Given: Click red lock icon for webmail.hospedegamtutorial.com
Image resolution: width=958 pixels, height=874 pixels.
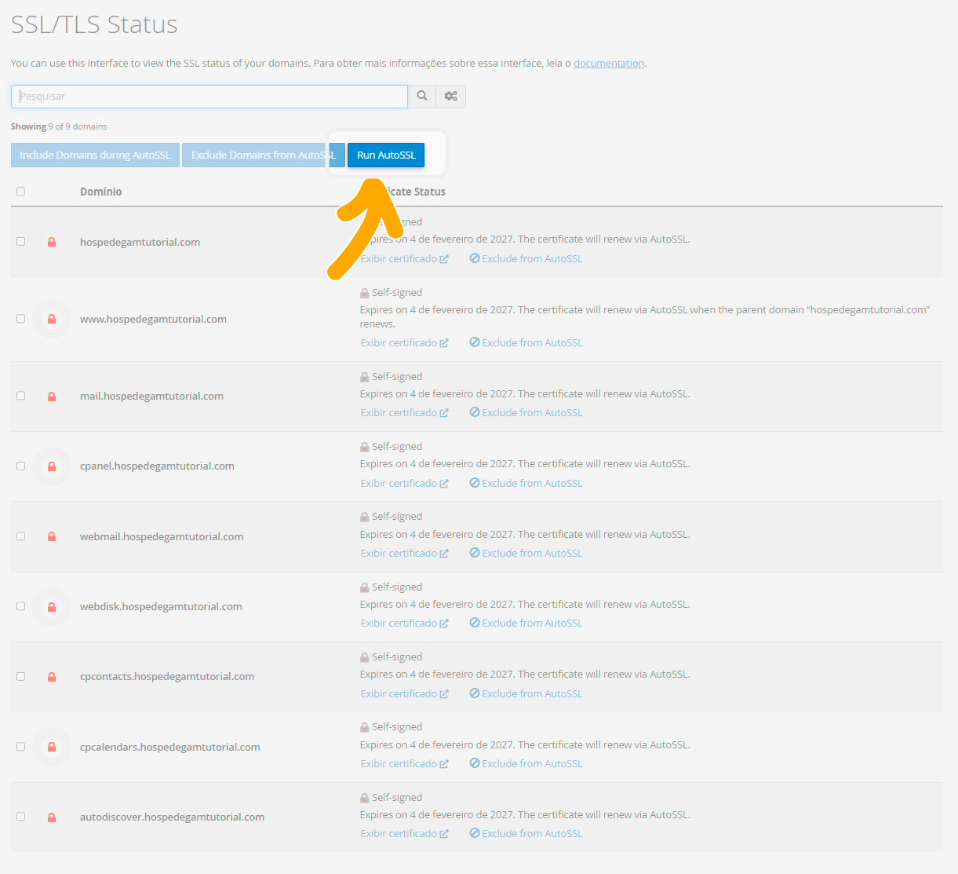Looking at the screenshot, I should point(52,536).
